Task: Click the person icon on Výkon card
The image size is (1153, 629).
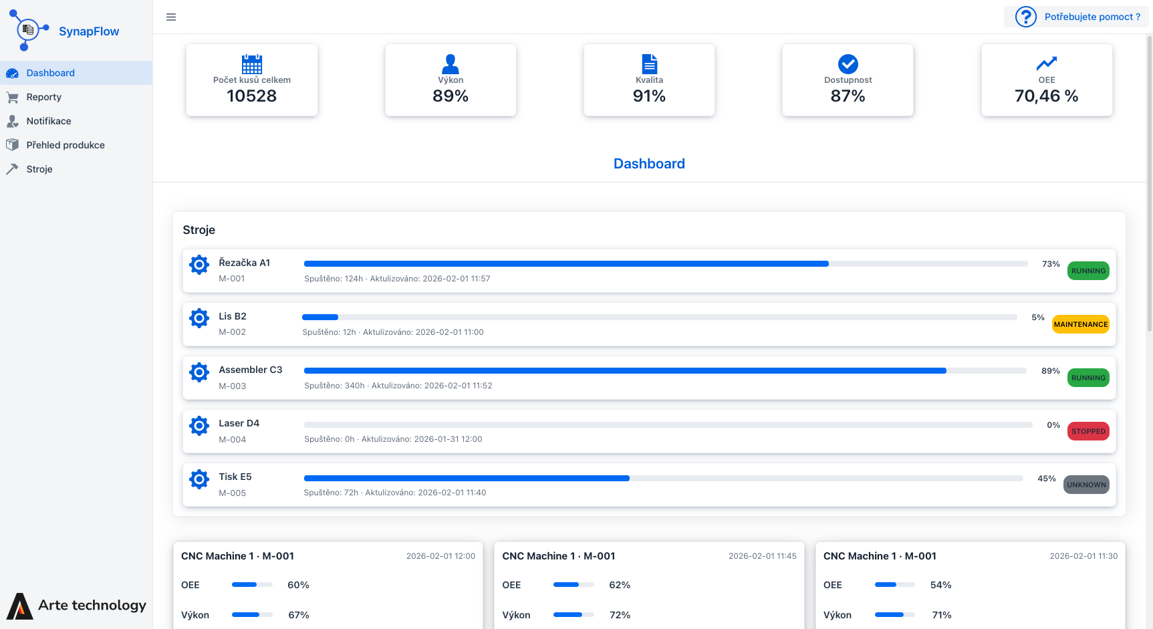Action: [x=450, y=64]
